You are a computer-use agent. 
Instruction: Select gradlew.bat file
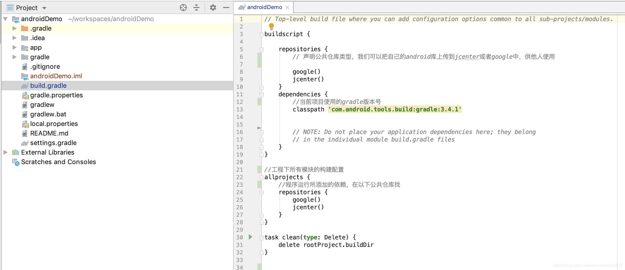point(48,114)
